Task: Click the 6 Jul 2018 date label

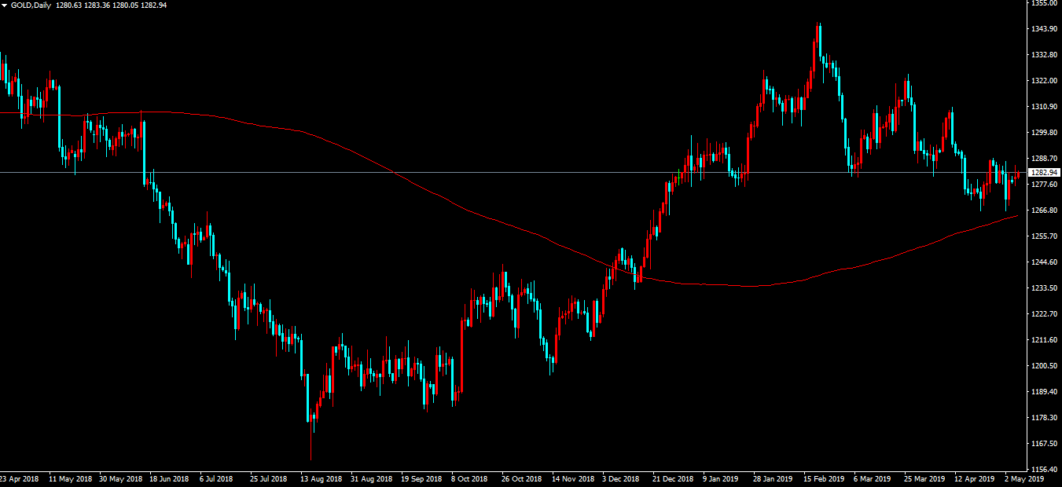Action: [216, 478]
